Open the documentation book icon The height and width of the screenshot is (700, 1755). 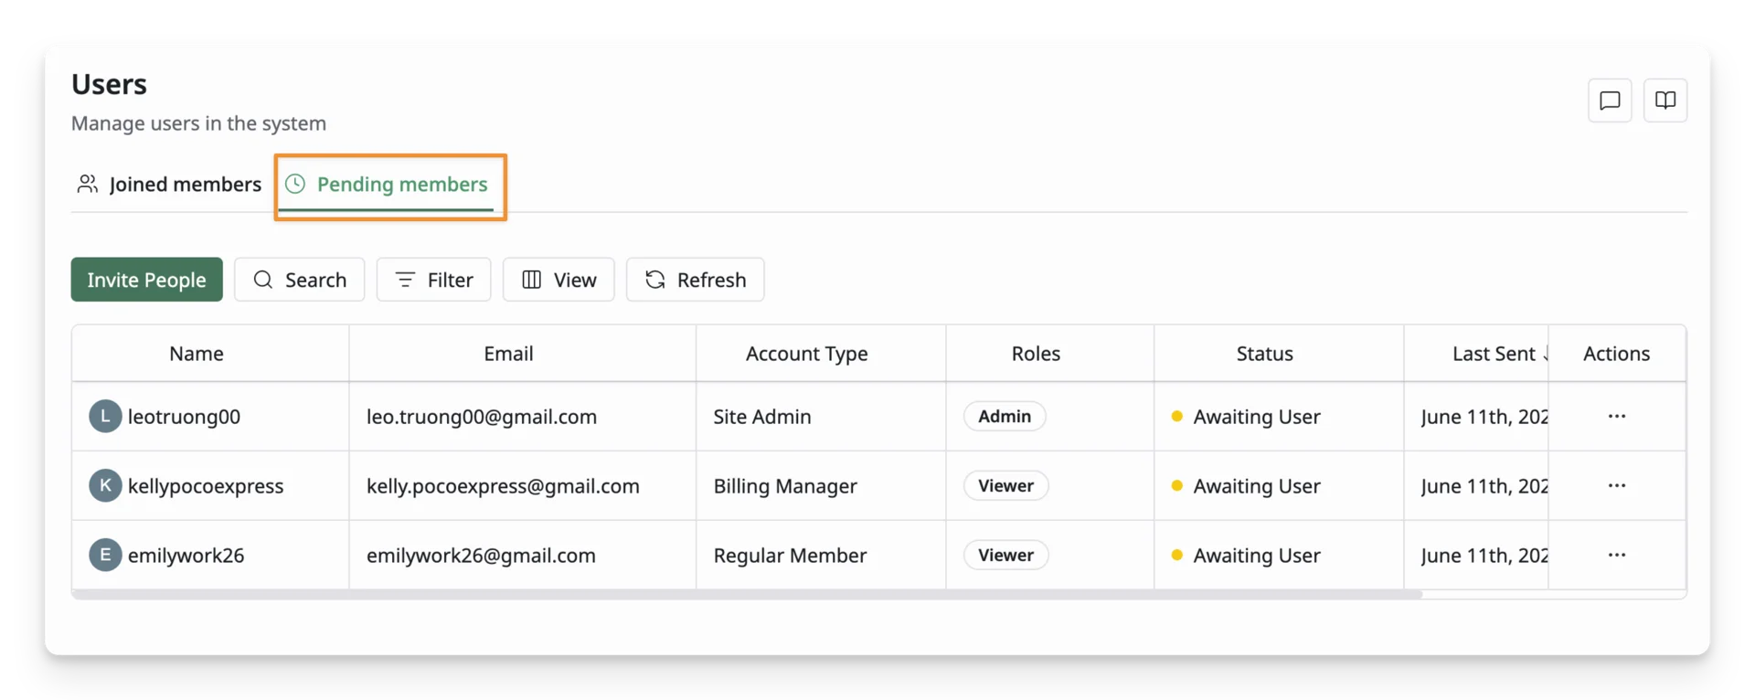pyautogui.click(x=1665, y=101)
